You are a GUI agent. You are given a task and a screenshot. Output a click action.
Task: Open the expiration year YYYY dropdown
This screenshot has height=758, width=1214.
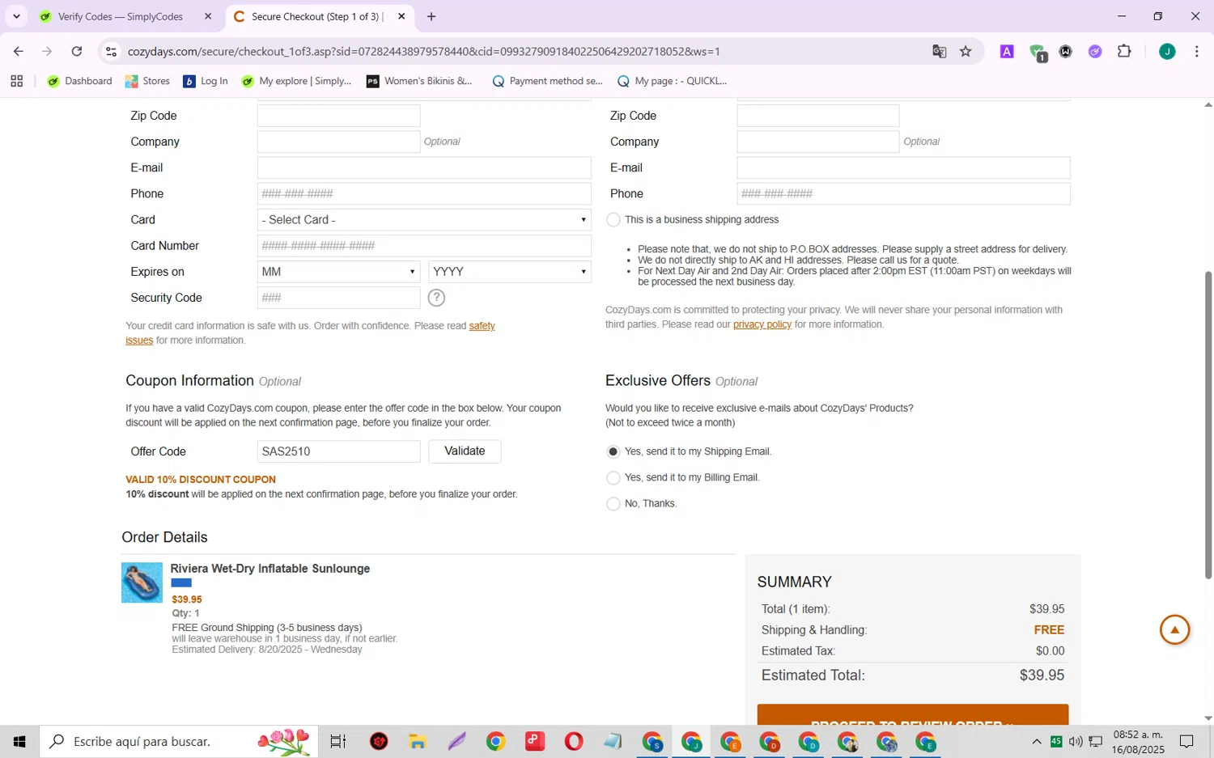pyautogui.click(x=510, y=272)
